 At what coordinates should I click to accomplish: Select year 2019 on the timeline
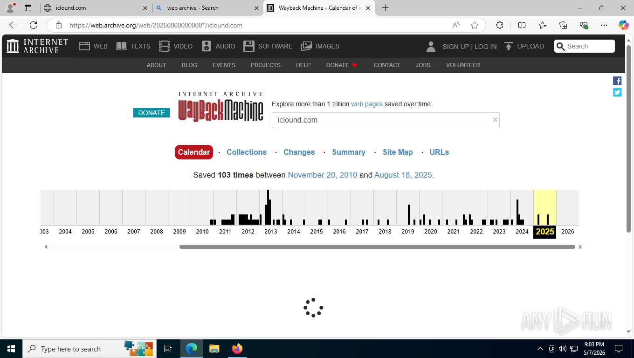[x=408, y=231]
